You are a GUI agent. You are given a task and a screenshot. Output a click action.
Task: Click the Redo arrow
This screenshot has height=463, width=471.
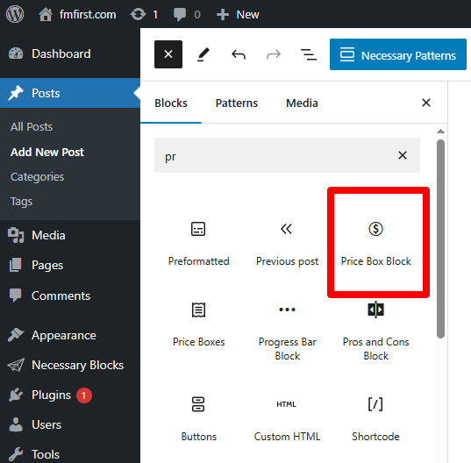click(x=274, y=54)
